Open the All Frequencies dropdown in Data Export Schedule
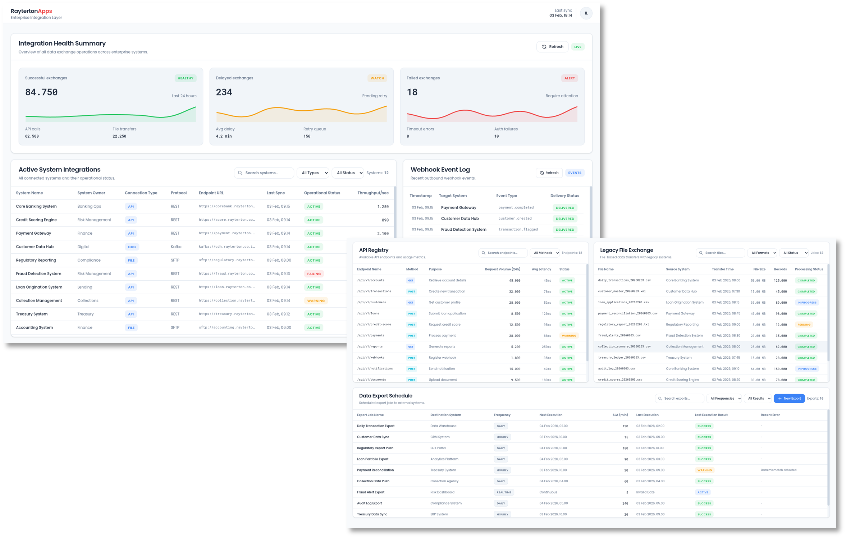 [724, 398]
